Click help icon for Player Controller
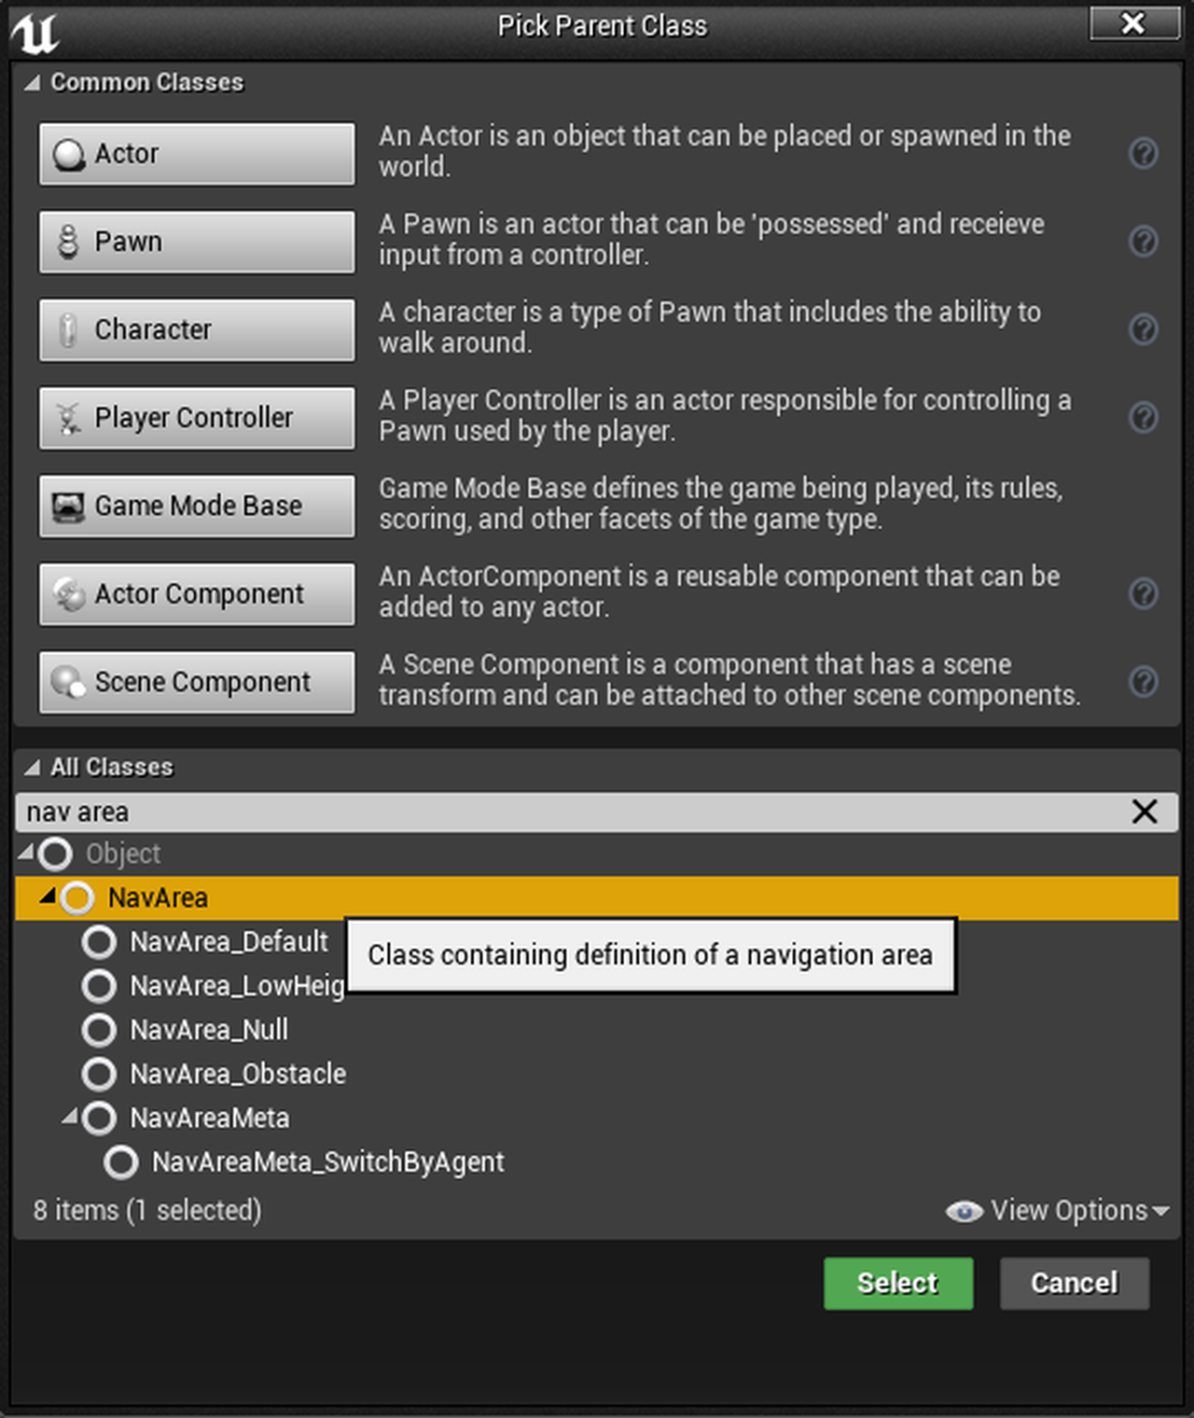 1143,417
